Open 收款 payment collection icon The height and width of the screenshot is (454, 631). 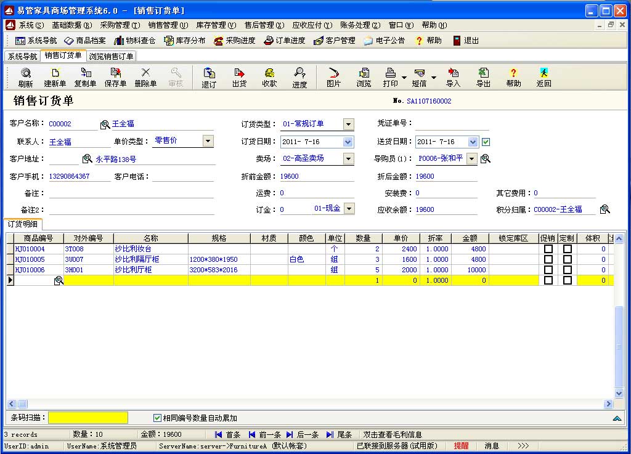tap(269, 78)
